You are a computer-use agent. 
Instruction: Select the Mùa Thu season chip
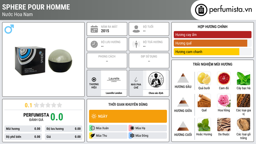coord(108,135)
